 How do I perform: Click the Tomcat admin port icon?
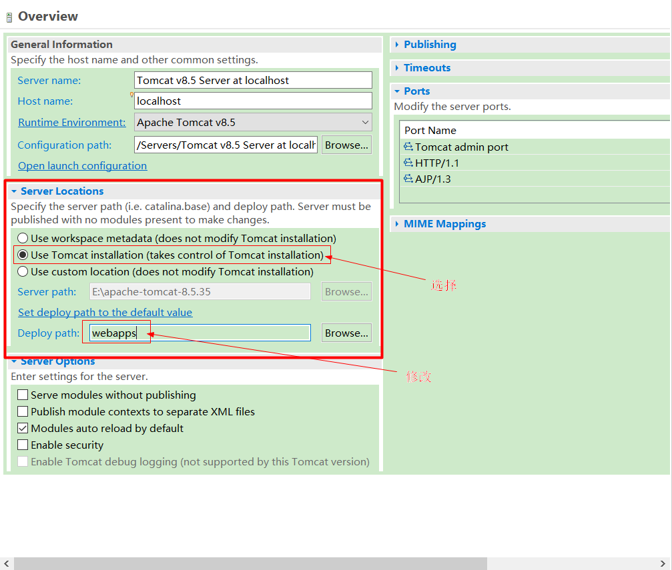point(408,147)
